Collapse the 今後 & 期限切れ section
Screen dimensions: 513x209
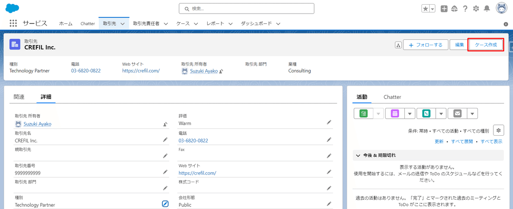click(428, 156)
